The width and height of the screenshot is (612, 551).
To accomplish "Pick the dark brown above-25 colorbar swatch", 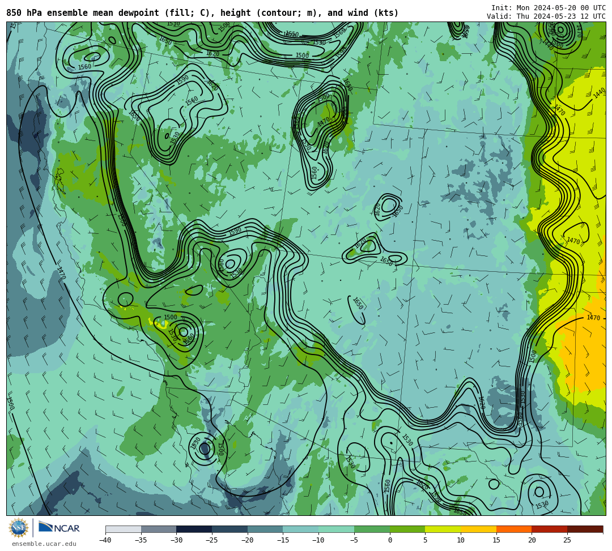I will (x=585, y=529).
